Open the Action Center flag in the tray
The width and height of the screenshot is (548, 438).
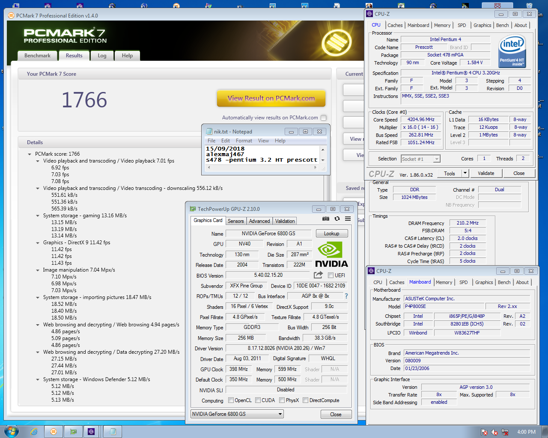coord(484,432)
